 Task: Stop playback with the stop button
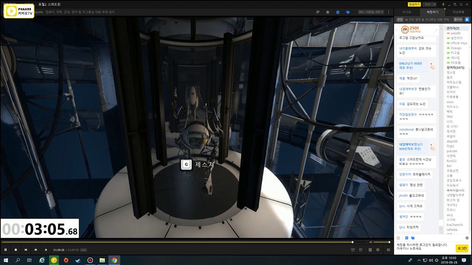coord(15,250)
